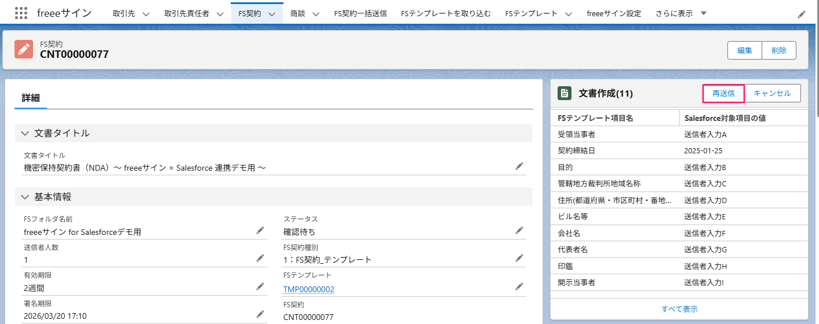819x324 pixels.
Task: Click the 文書作成(11) panel title
Action: (606, 93)
